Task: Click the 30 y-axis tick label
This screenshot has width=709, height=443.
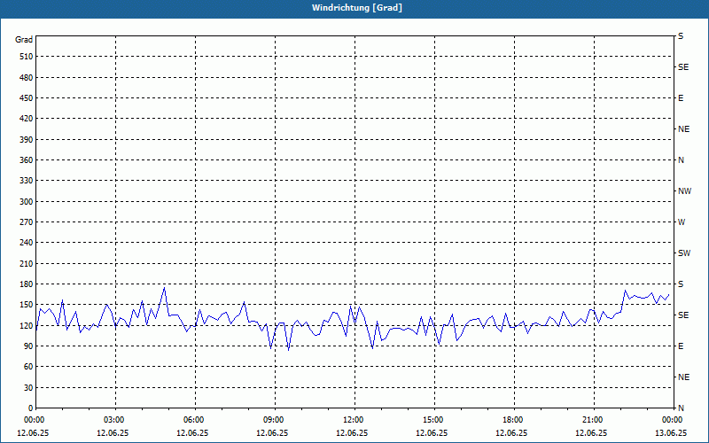Action: tap(28, 388)
